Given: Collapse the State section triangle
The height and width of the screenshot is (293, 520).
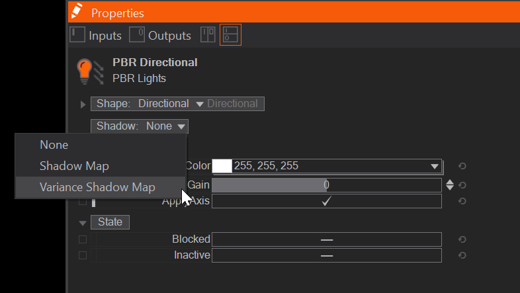Looking at the screenshot, I should coord(83,223).
